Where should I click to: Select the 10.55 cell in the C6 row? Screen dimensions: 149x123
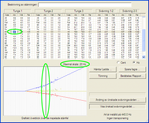123,20
